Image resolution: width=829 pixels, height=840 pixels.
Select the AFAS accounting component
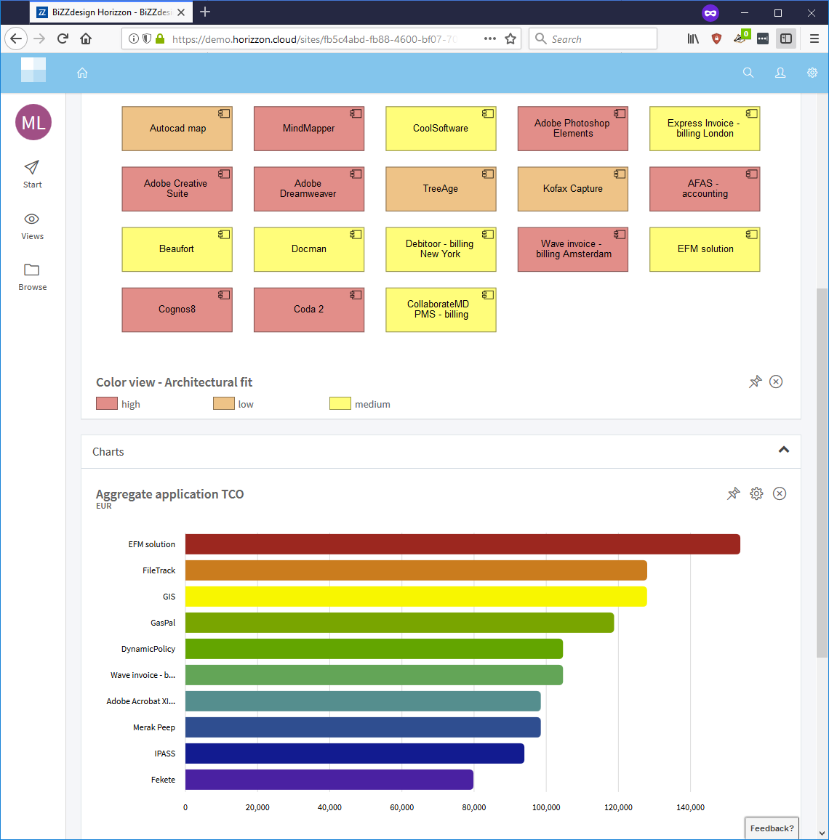705,189
